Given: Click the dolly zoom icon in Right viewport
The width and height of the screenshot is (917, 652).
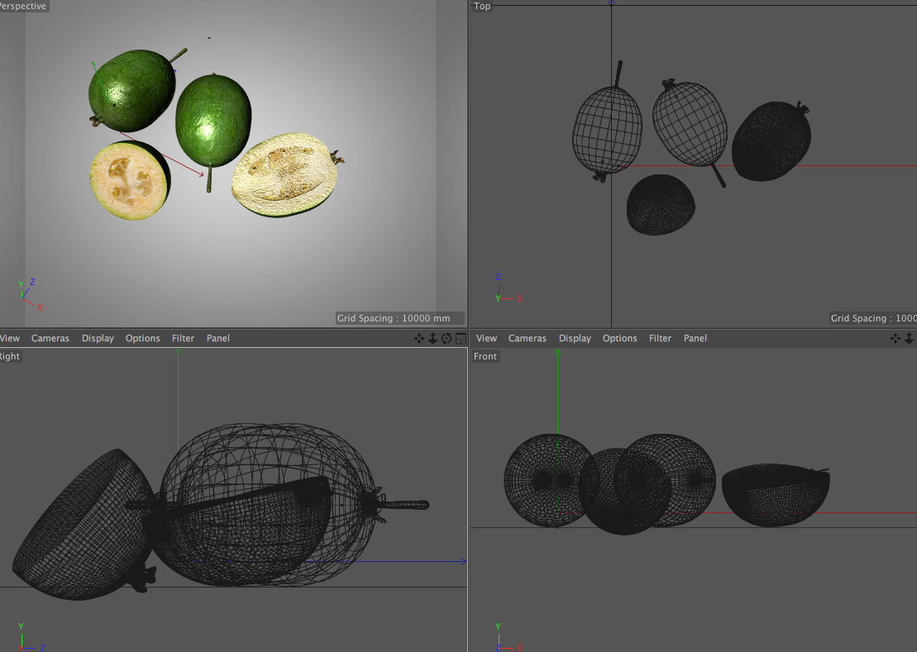Looking at the screenshot, I should tap(432, 338).
